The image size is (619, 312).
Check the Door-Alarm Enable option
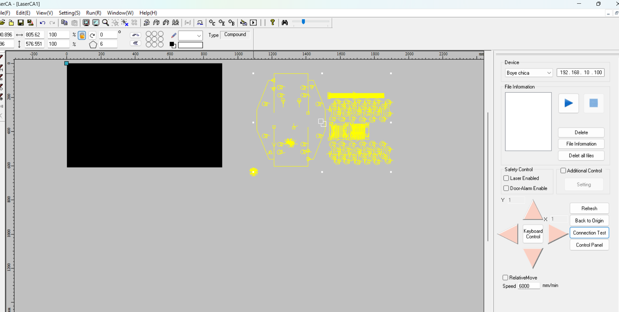506,188
